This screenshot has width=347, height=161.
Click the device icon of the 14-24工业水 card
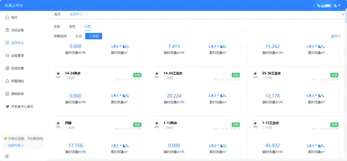[157, 75]
